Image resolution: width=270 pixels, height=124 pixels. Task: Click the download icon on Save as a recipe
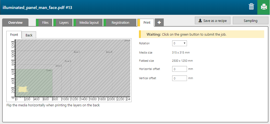point(200,21)
